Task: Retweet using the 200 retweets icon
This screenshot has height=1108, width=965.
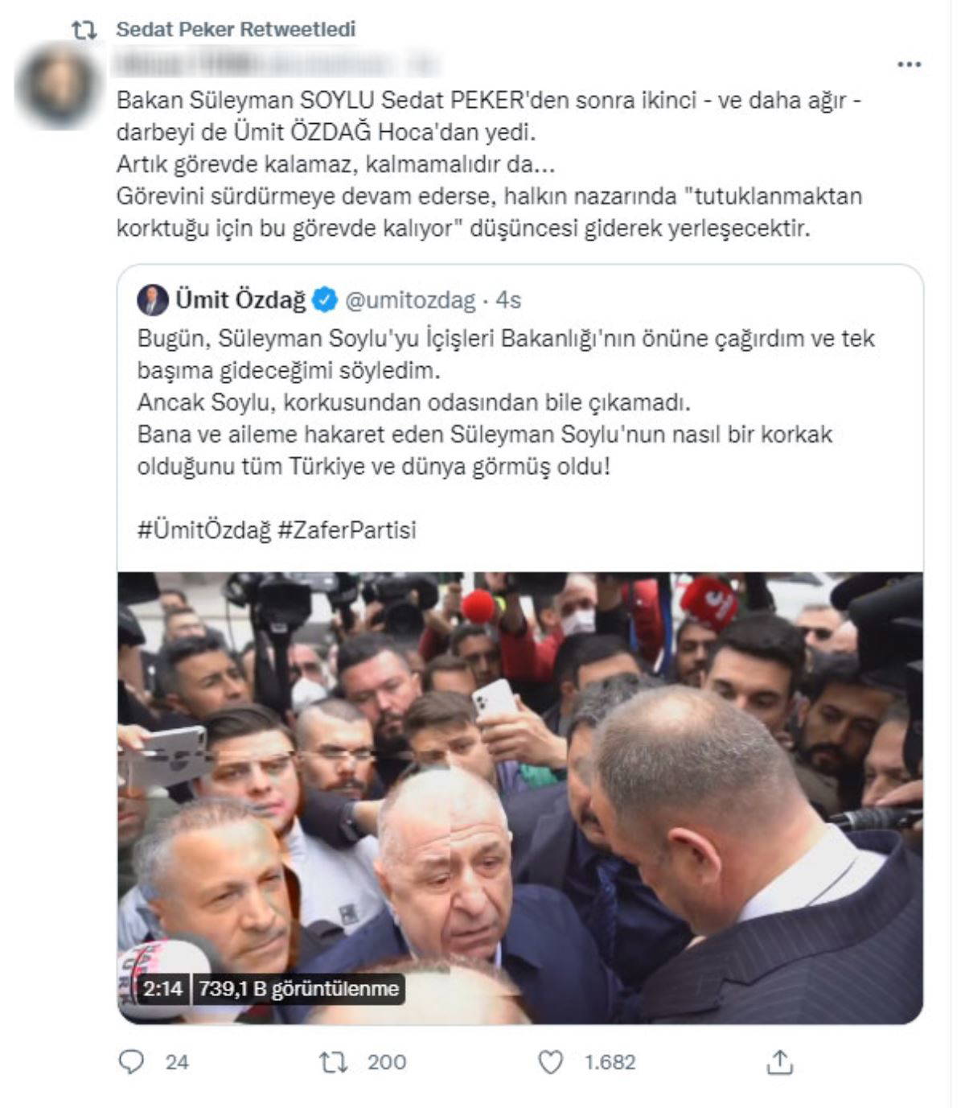Action: pyautogui.click(x=334, y=1062)
